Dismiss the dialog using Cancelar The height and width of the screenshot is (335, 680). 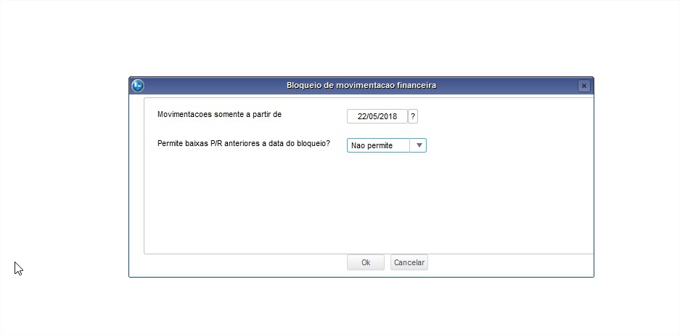tap(409, 262)
